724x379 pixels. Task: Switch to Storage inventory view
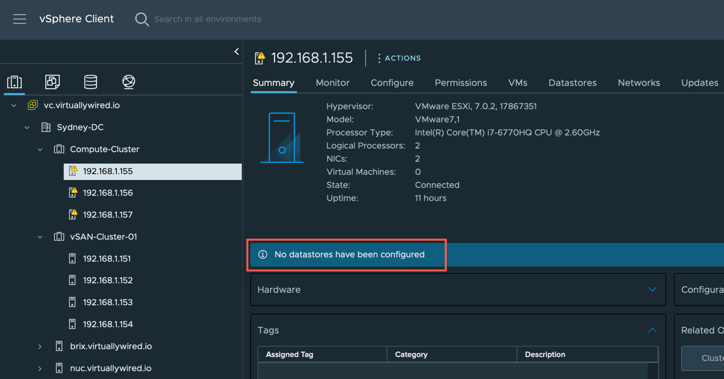pyautogui.click(x=90, y=82)
